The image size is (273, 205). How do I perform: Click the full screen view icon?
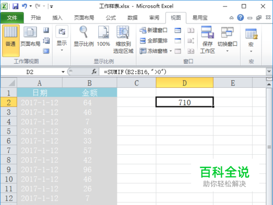pos(46,51)
